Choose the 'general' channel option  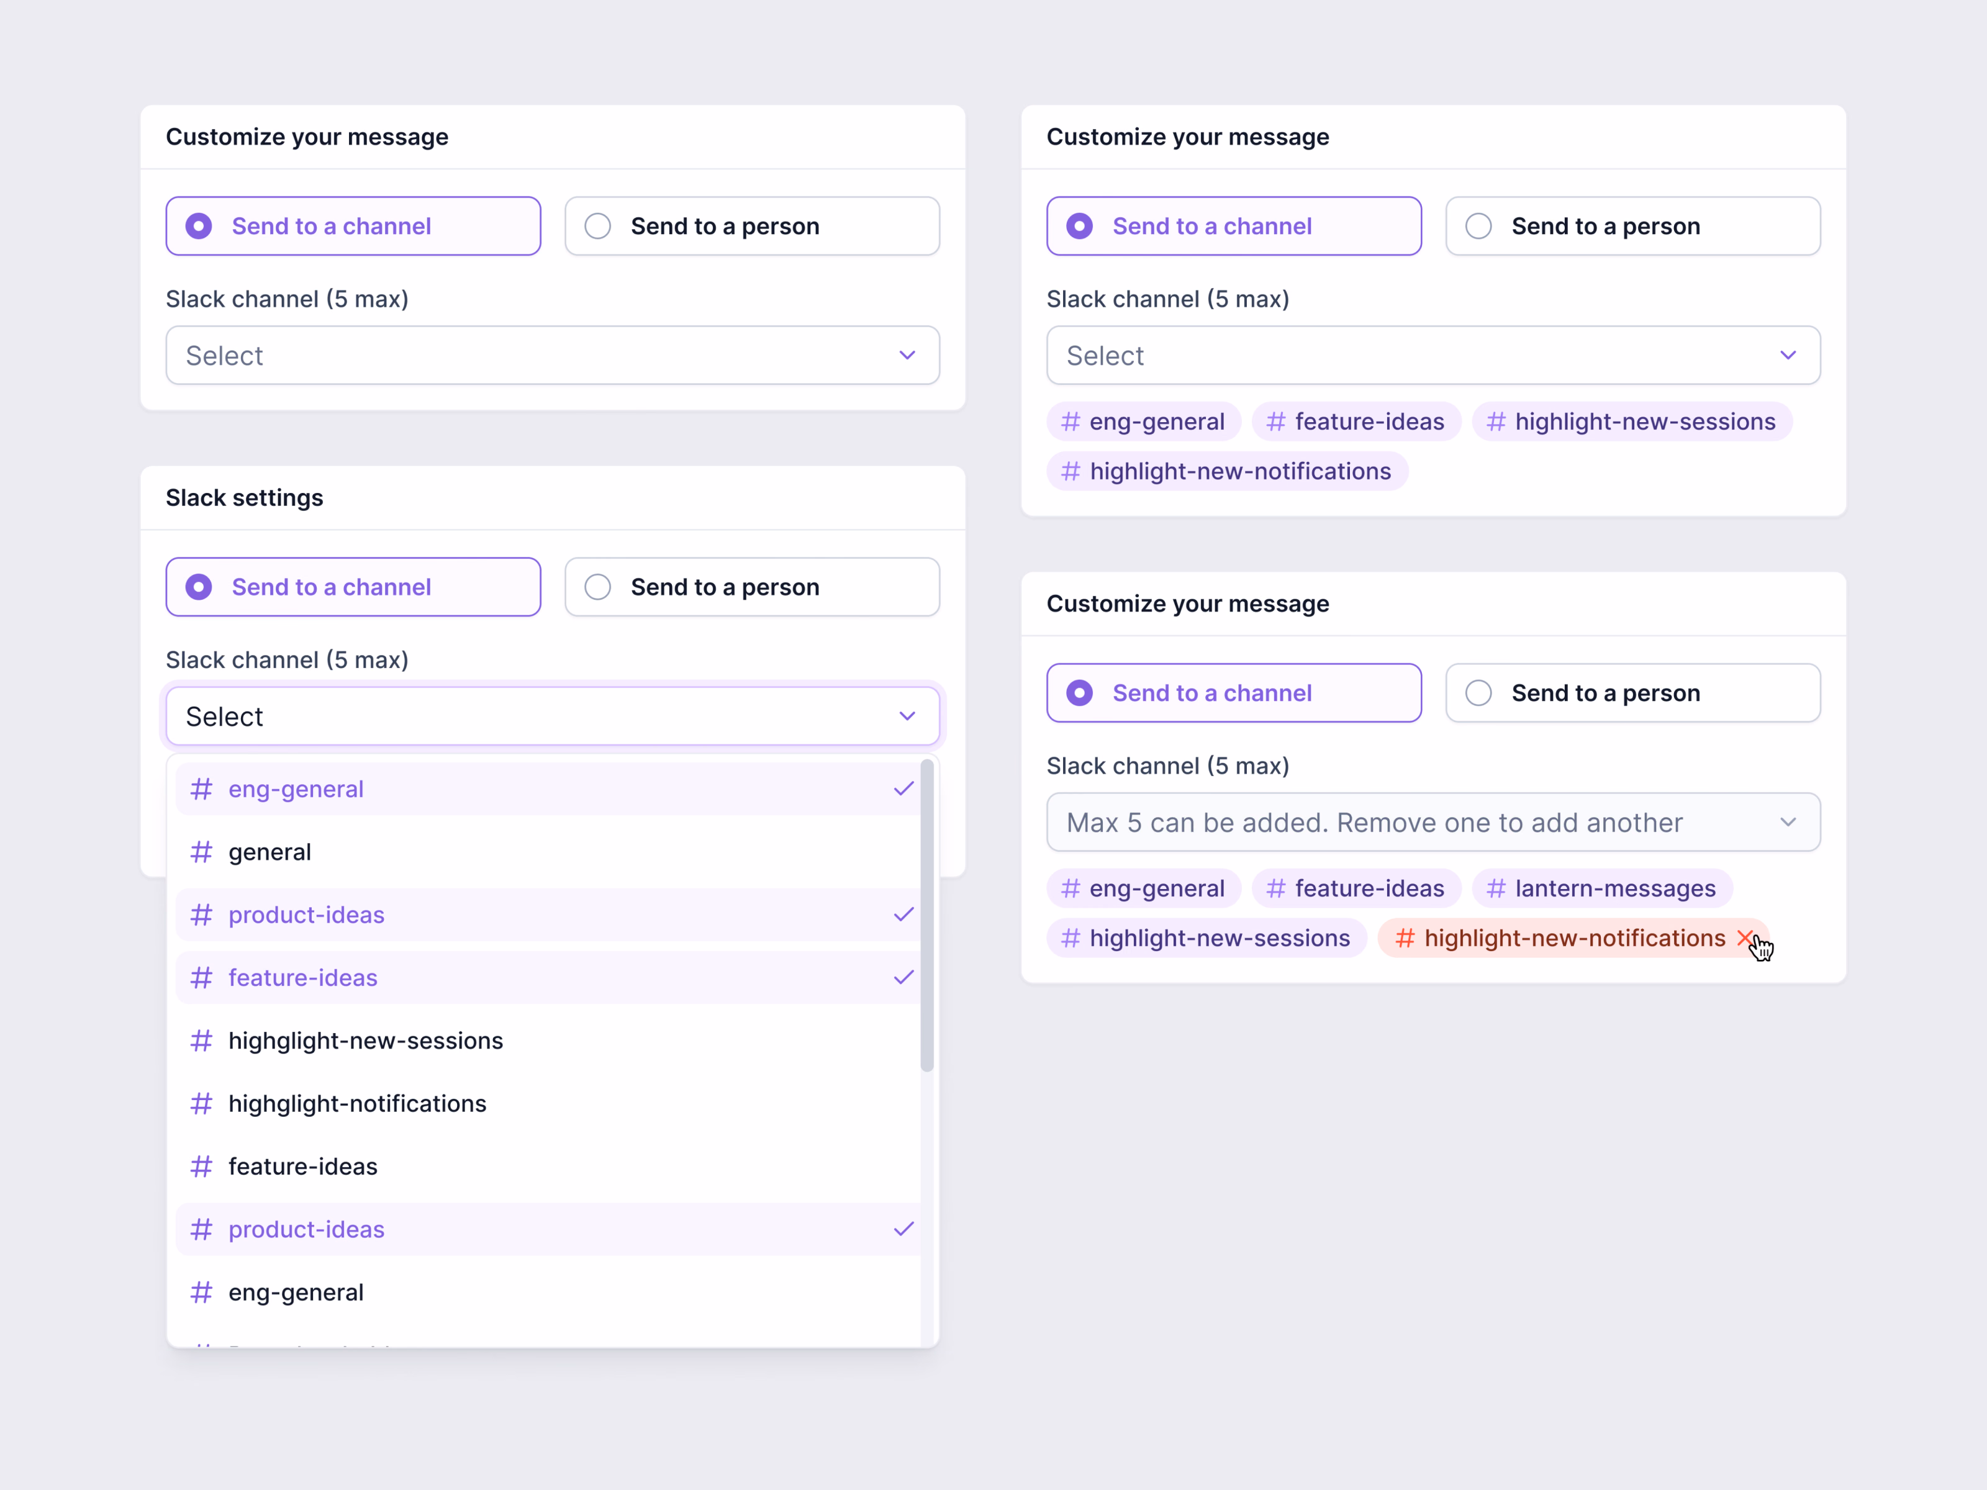pyautogui.click(x=548, y=852)
